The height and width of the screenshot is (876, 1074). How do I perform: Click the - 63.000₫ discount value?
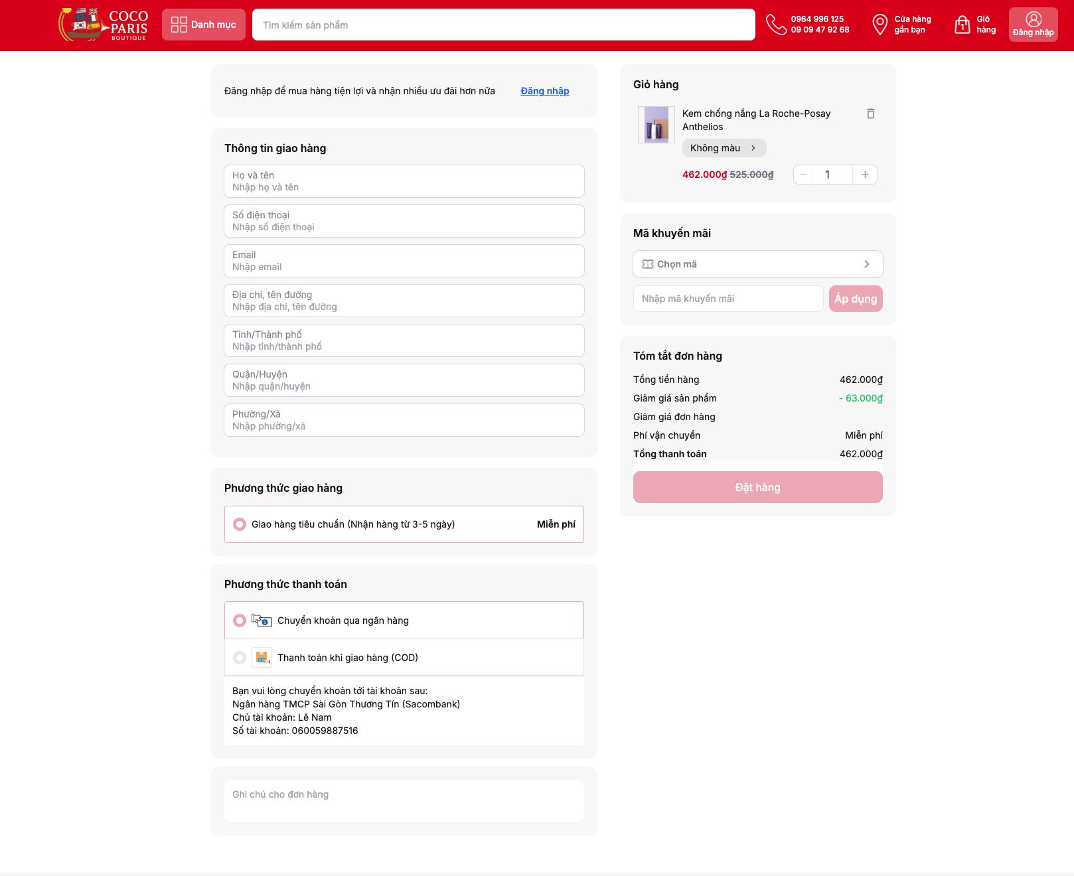click(x=860, y=398)
